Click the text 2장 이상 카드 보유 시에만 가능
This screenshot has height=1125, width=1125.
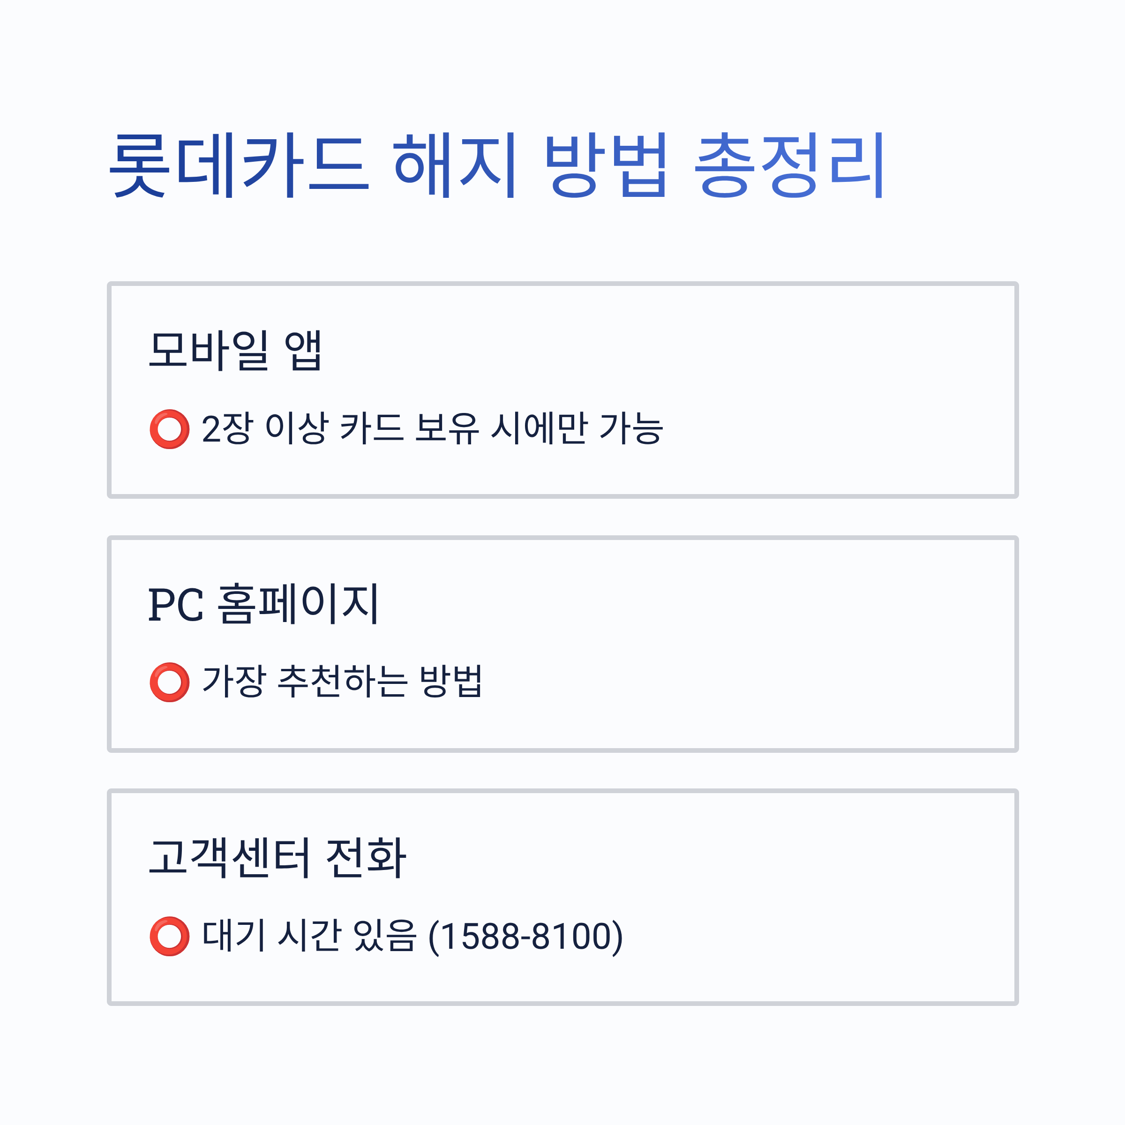pyautogui.click(x=432, y=429)
